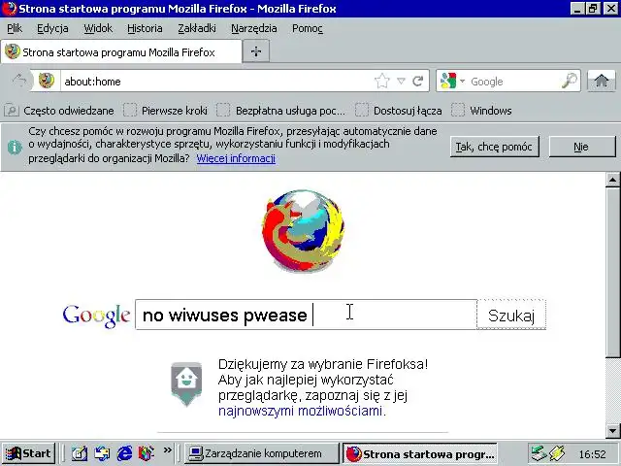Click the colorful quick launch icon before chevron
This screenshot has width=621, height=466.
[x=146, y=453]
